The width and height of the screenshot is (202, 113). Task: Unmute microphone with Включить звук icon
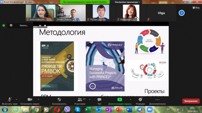pyautogui.click(x=10, y=100)
